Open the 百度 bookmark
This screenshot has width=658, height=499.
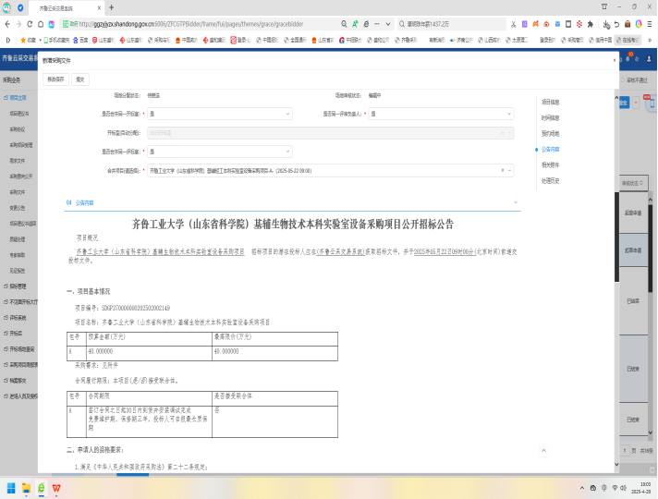pyautogui.click(x=80, y=40)
